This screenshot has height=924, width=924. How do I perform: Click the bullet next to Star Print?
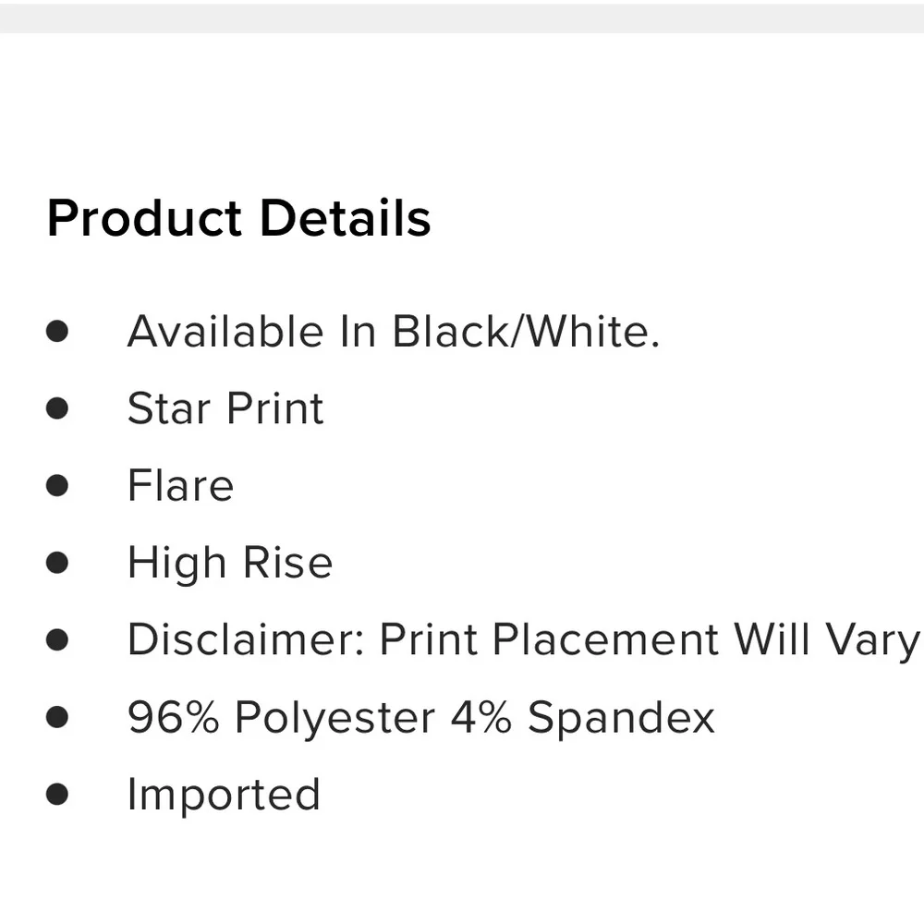[x=58, y=408]
